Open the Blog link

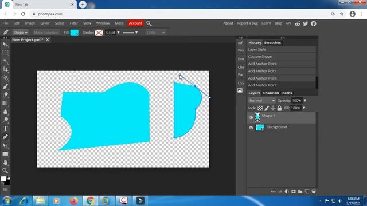pyautogui.click(x=278, y=23)
